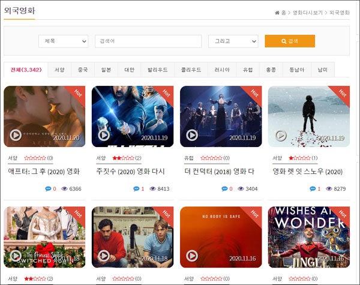Select the 동남아 tab

point(297,70)
